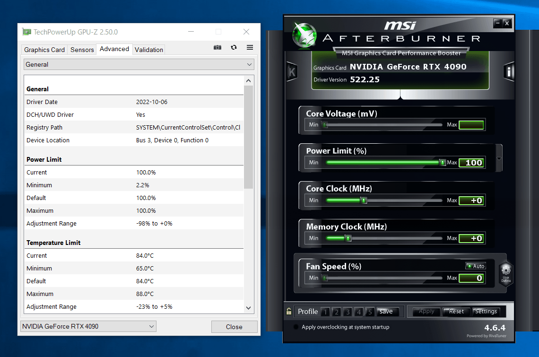Screen dimensions: 539x357
Task: Click the GPU-Z list scroll-up arrow
Action: 249,81
